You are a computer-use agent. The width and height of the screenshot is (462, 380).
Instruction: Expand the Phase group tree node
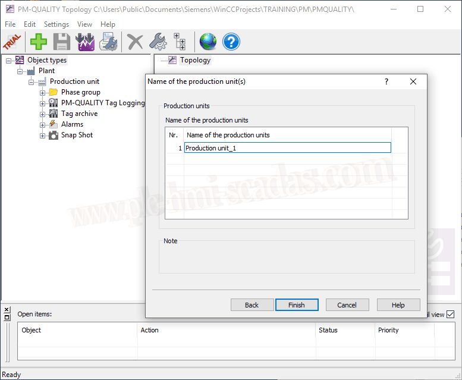tap(43, 93)
